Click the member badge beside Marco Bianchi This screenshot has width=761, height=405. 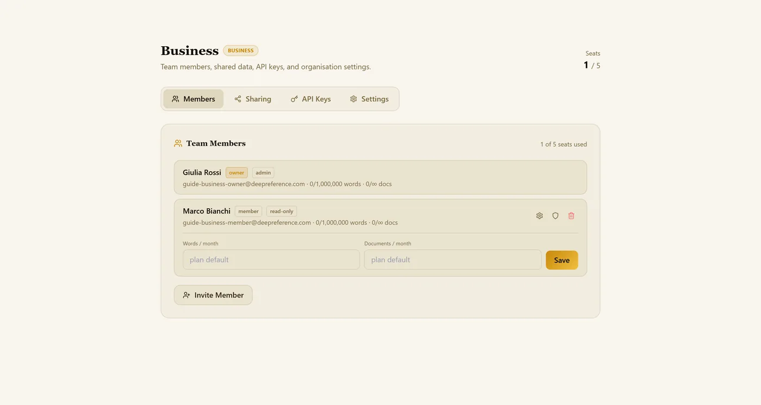pyautogui.click(x=248, y=211)
